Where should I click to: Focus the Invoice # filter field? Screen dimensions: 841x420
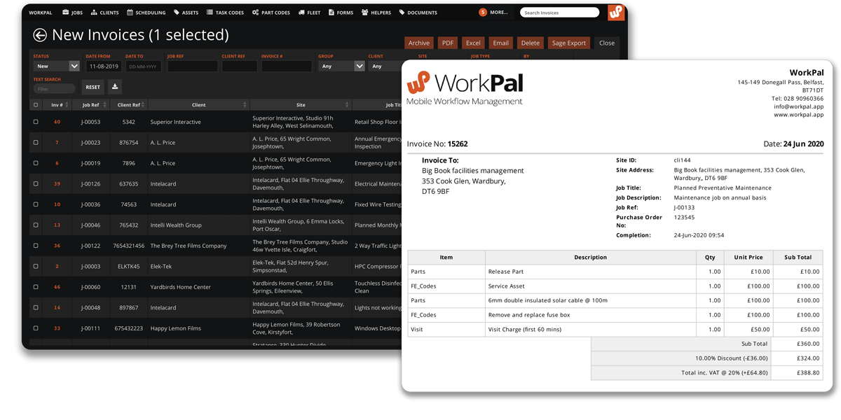coord(287,66)
